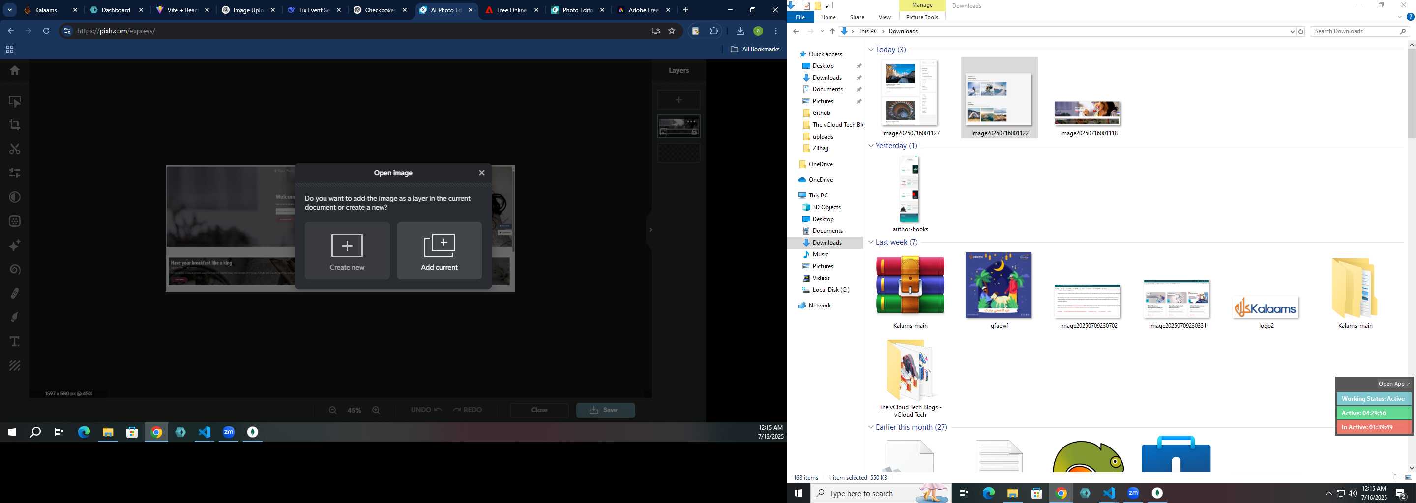Screen dimensions: 1416x503
Task: Bookmark this page with the star icon
Action: pos(671,31)
